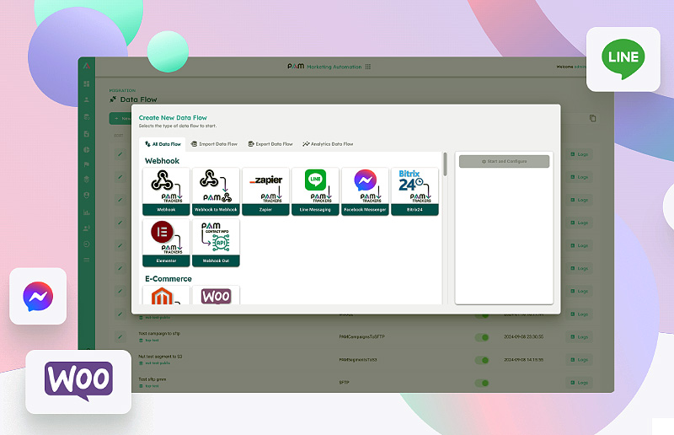Edit the Test campaign to sftp row
674x435 pixels.
(120, 337)
